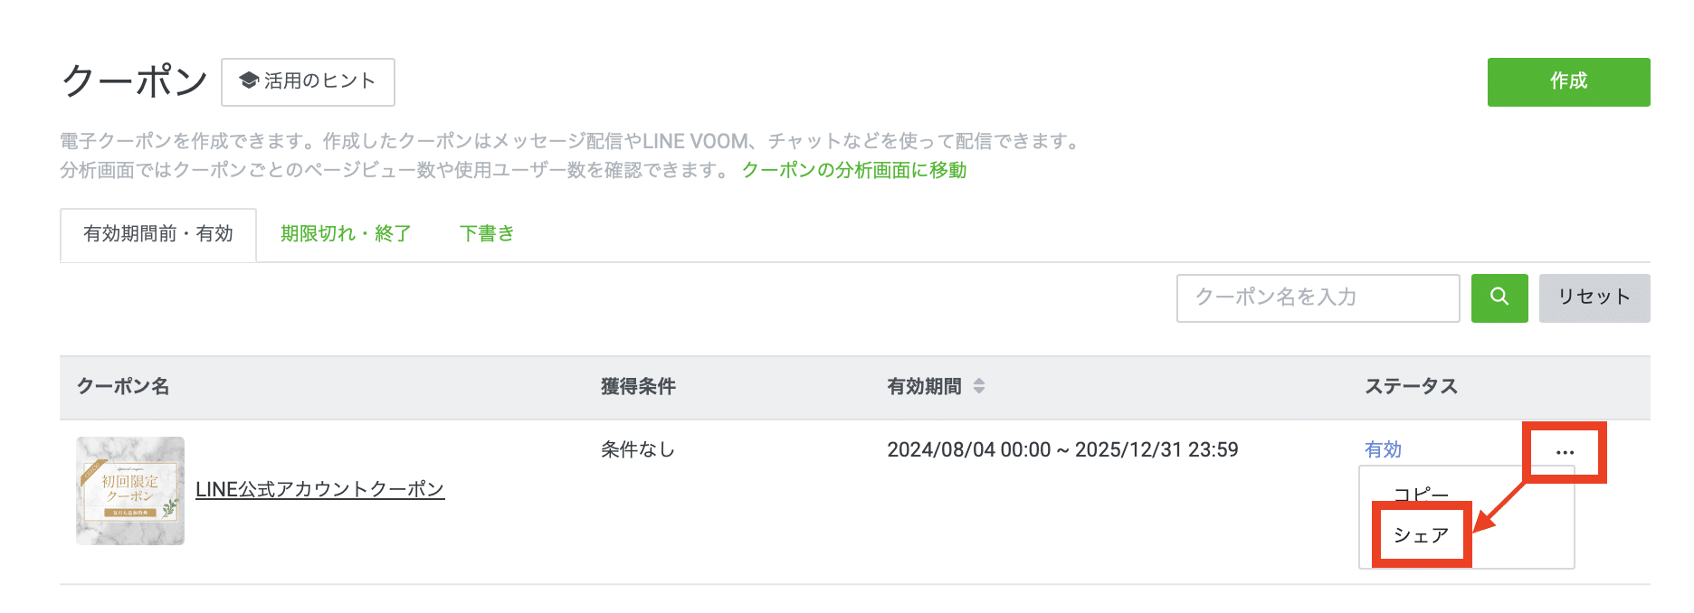The image size is (1694, 613).
Task: Click the クーポン名 column header
Action: pos(123,386)
